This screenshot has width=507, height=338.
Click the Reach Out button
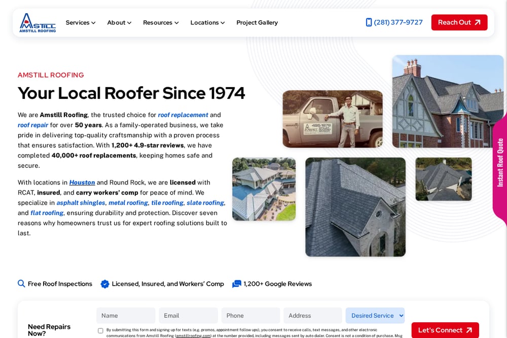tap(459, 22)
